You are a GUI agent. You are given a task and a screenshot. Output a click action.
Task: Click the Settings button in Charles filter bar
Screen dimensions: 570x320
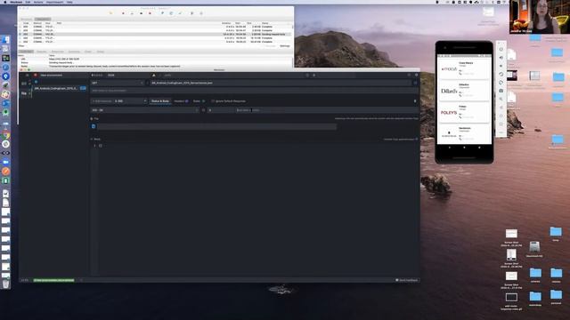pos(285,46)
